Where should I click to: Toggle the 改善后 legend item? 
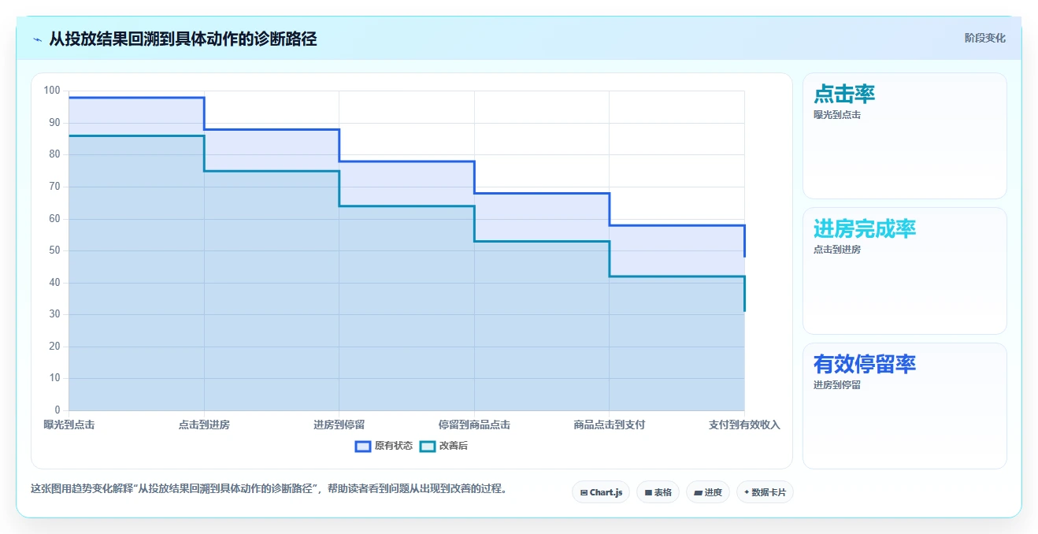(x=443, y=446)
